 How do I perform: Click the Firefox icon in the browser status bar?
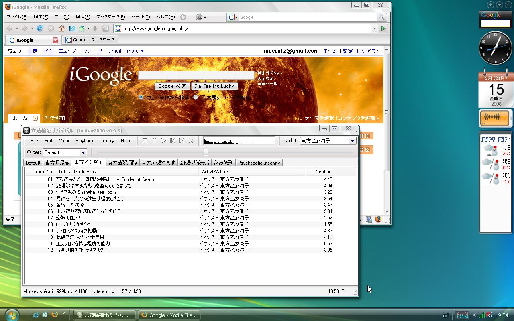tap(378, 219)
